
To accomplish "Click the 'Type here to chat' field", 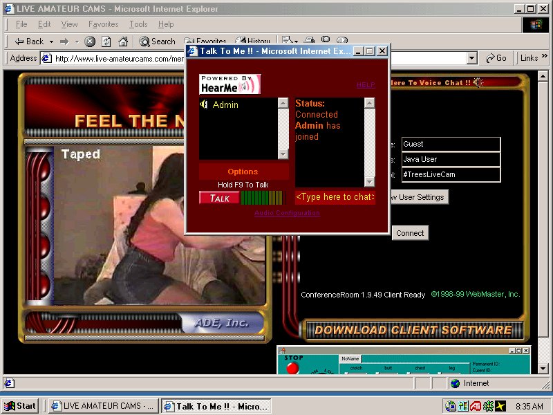I will pos(335,197).
